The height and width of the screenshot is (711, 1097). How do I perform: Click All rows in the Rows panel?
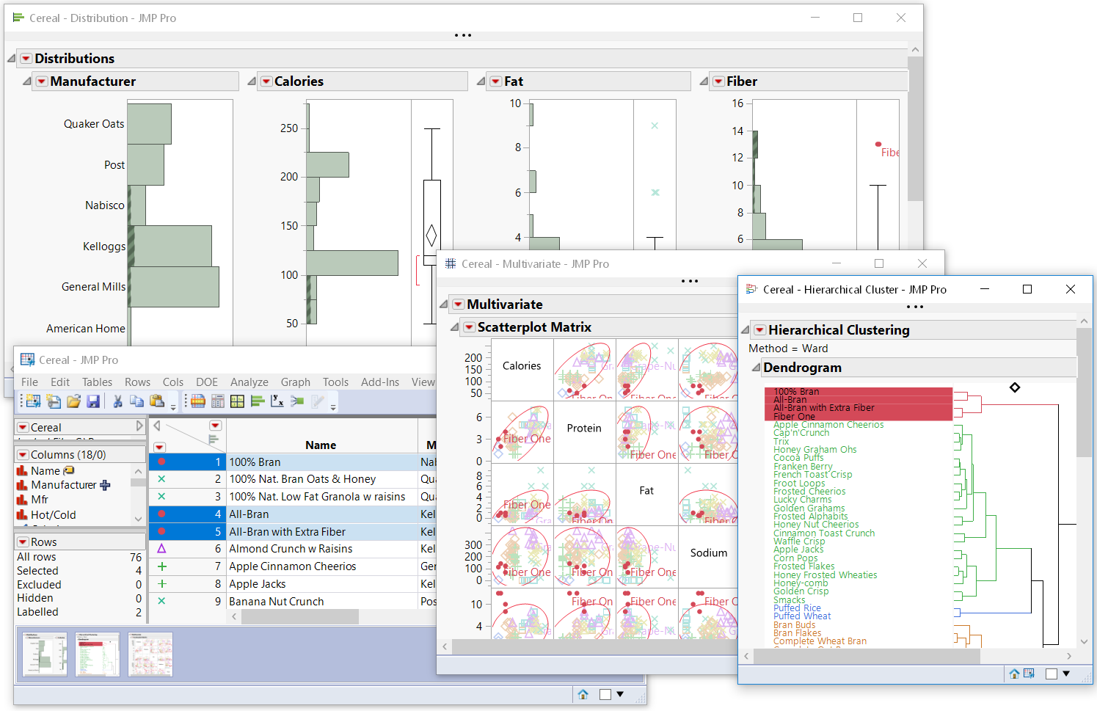(35, 556)
